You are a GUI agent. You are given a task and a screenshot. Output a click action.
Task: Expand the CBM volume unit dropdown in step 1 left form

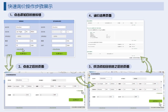click(33, 45)
